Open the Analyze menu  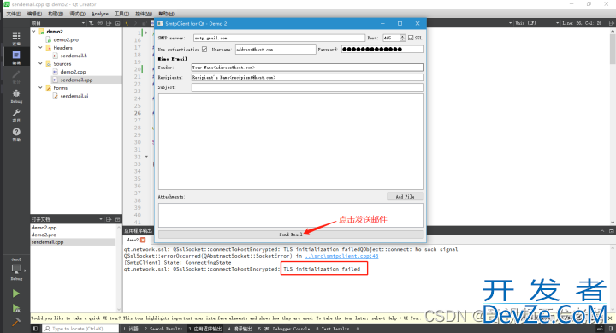coord(100,14)
